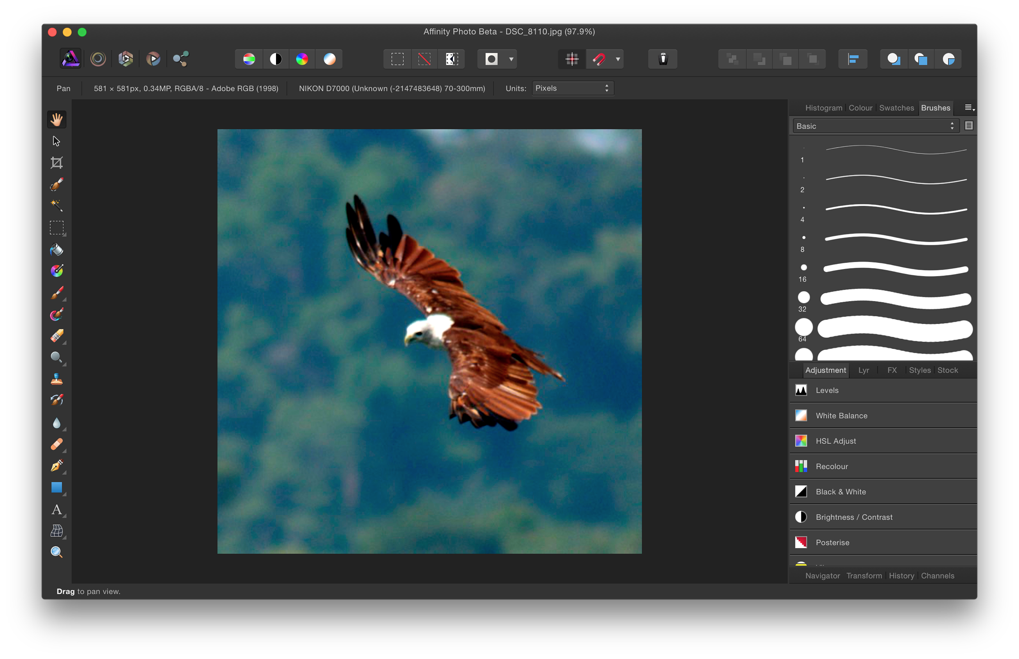
Task: Select the Healing Brush plaster tool
Action: click(57, 444)
